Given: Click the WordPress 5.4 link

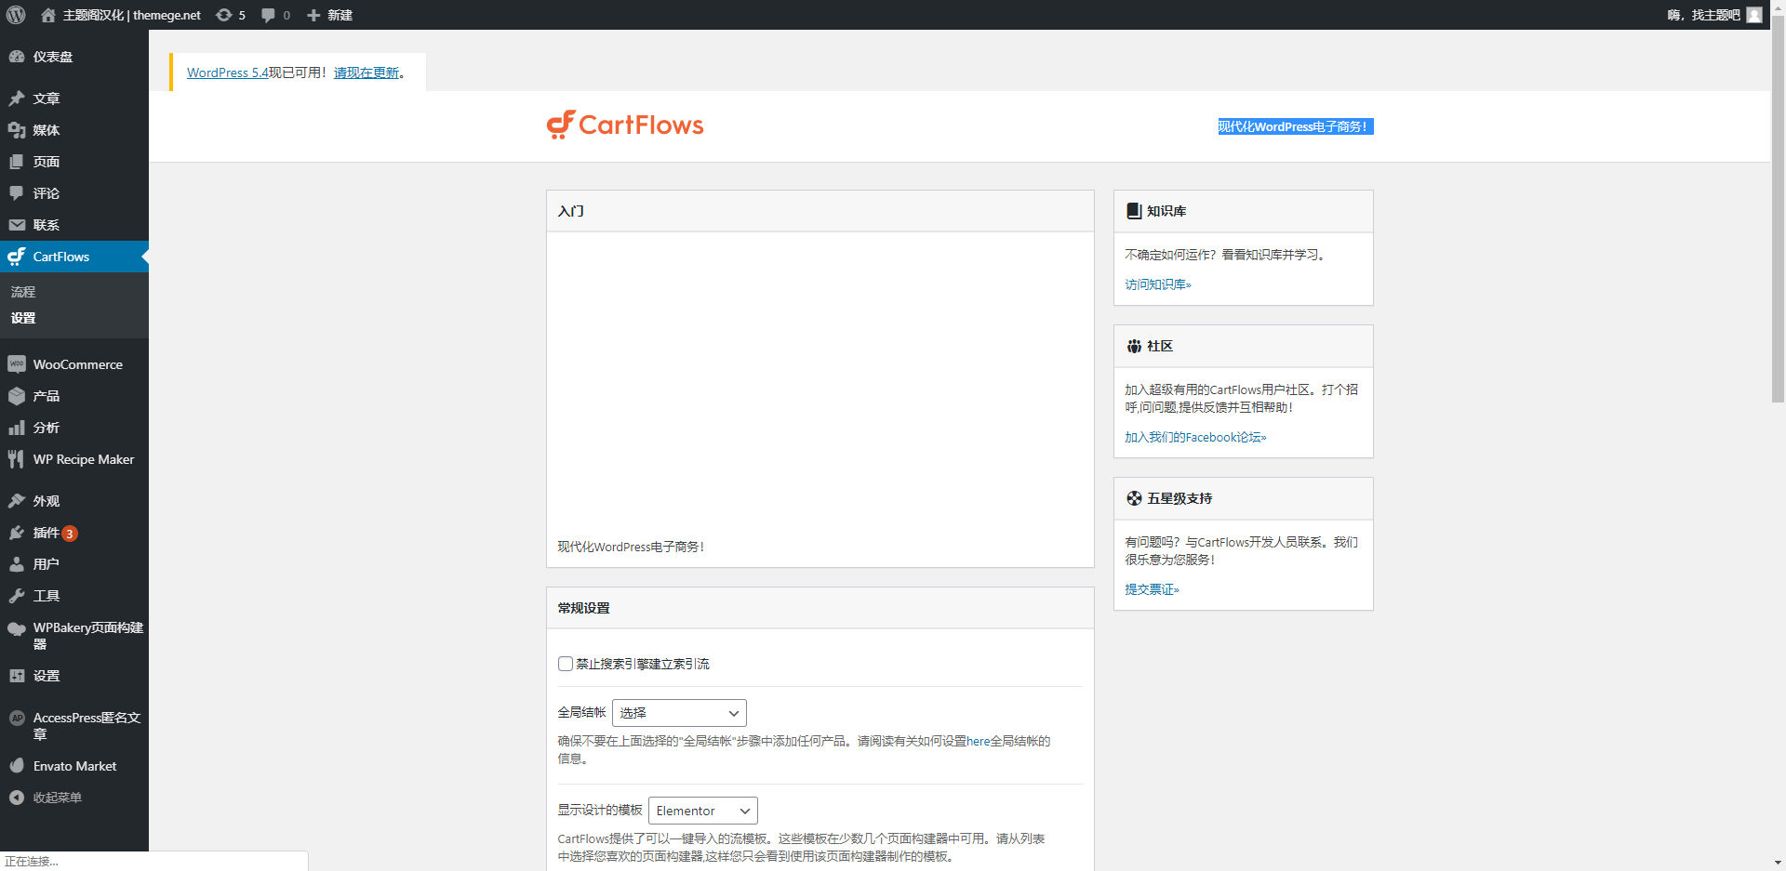Looking at the screenshot, I should tap(227, 73).
